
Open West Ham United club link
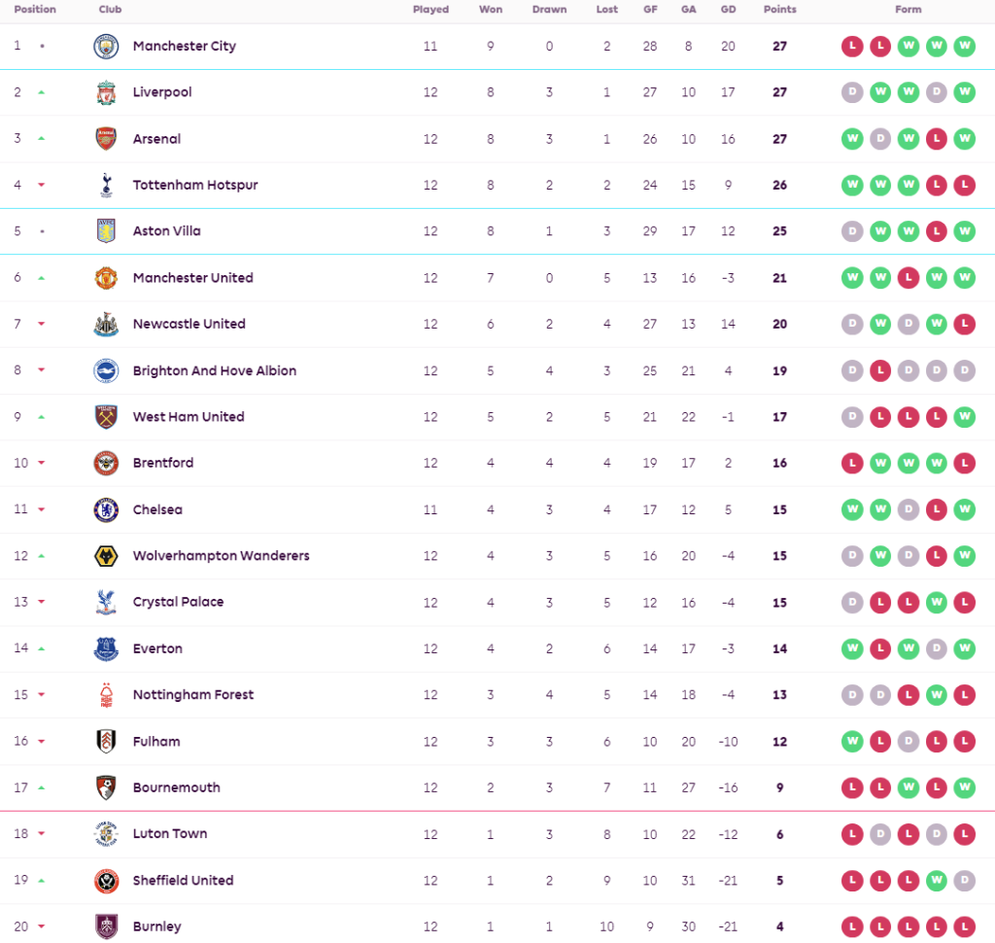pos(189,417)
